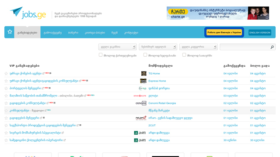This screenshot has height=157, width=280.
Task: Toggle favorite star for the ელიტი listing
Action: click(x=6, y=96)
